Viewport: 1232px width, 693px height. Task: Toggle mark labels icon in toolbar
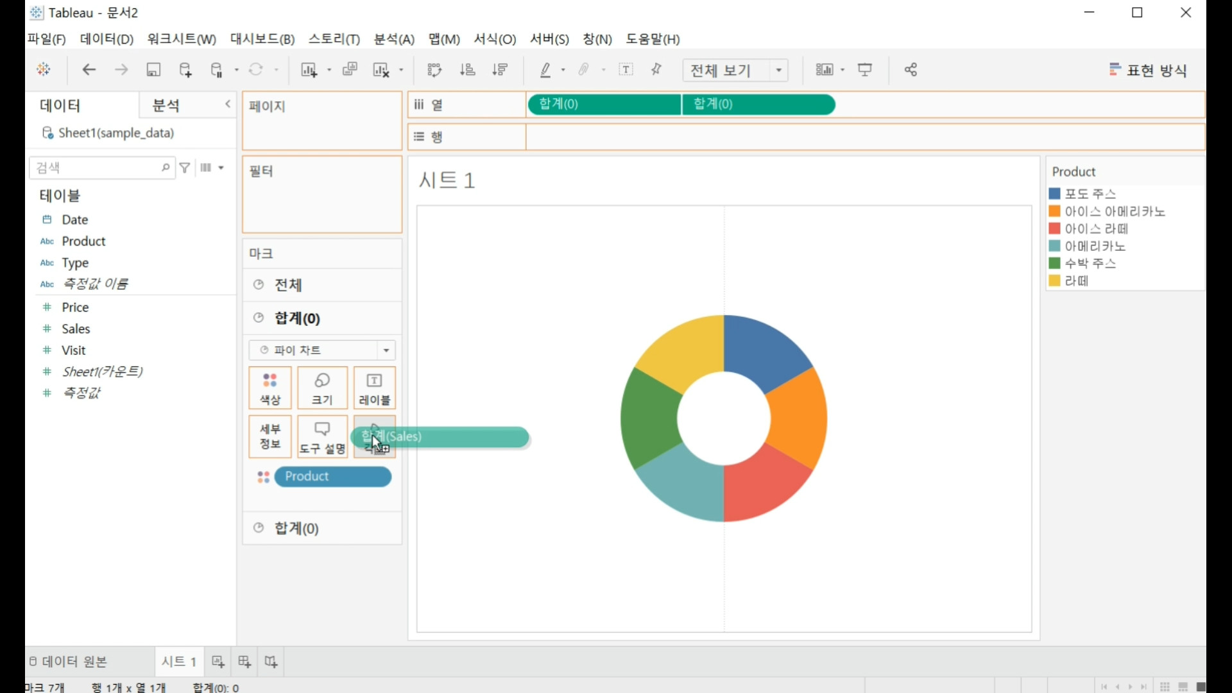626,70
